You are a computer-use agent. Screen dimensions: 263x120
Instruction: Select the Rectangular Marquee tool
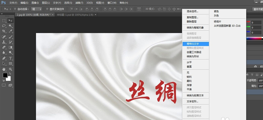tap(4, 20)
